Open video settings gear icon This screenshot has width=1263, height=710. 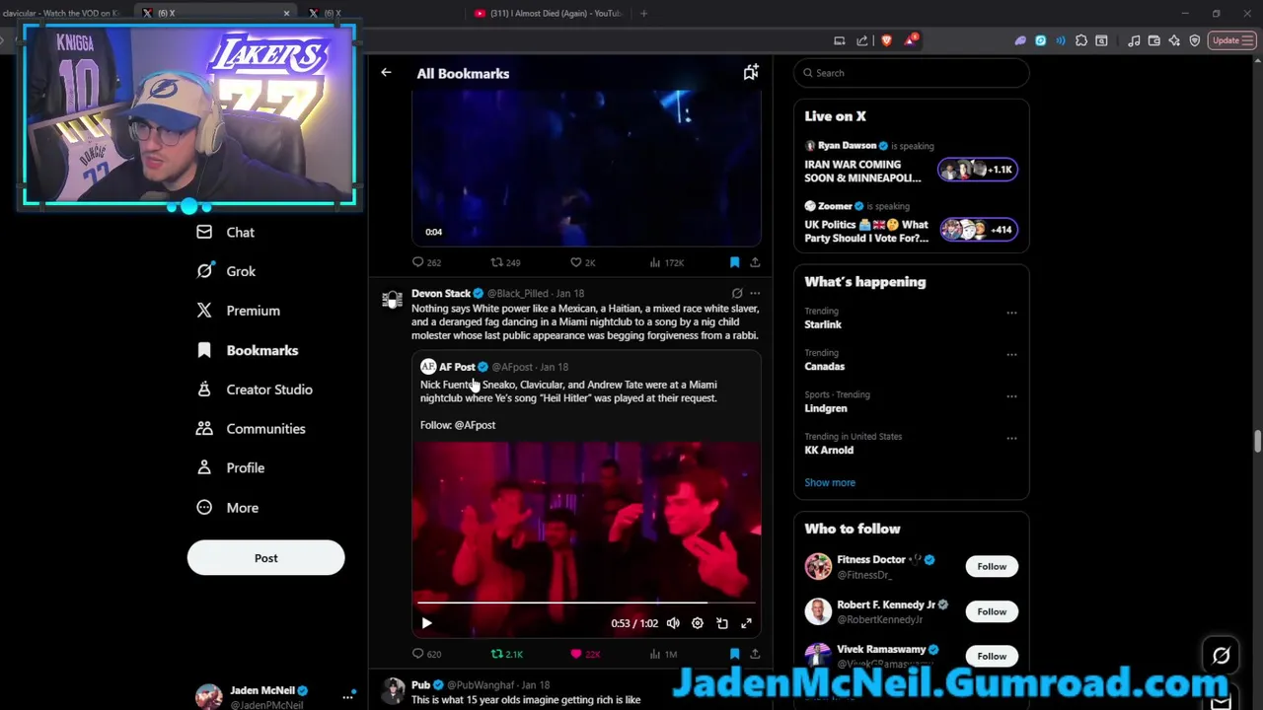point(698,623)
